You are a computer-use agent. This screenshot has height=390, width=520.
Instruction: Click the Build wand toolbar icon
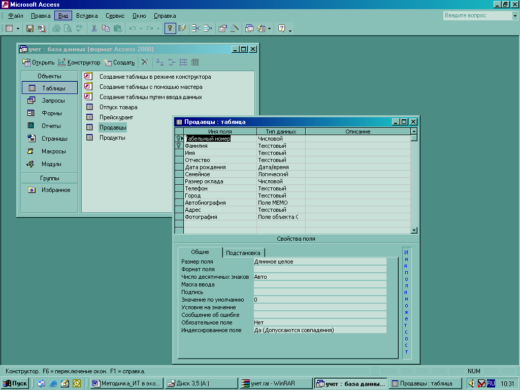[235, 28]
